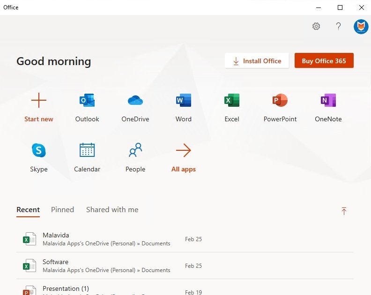This screenshot has height=295, width=371.
Task: Select the Recent tab
Action: (x=28, y=210)
